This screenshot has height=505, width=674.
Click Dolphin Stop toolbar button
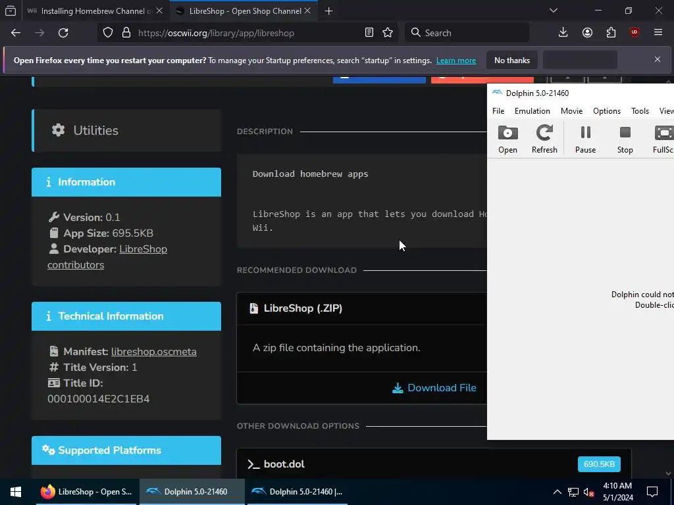pyautogui.click(x=625, y=139)
